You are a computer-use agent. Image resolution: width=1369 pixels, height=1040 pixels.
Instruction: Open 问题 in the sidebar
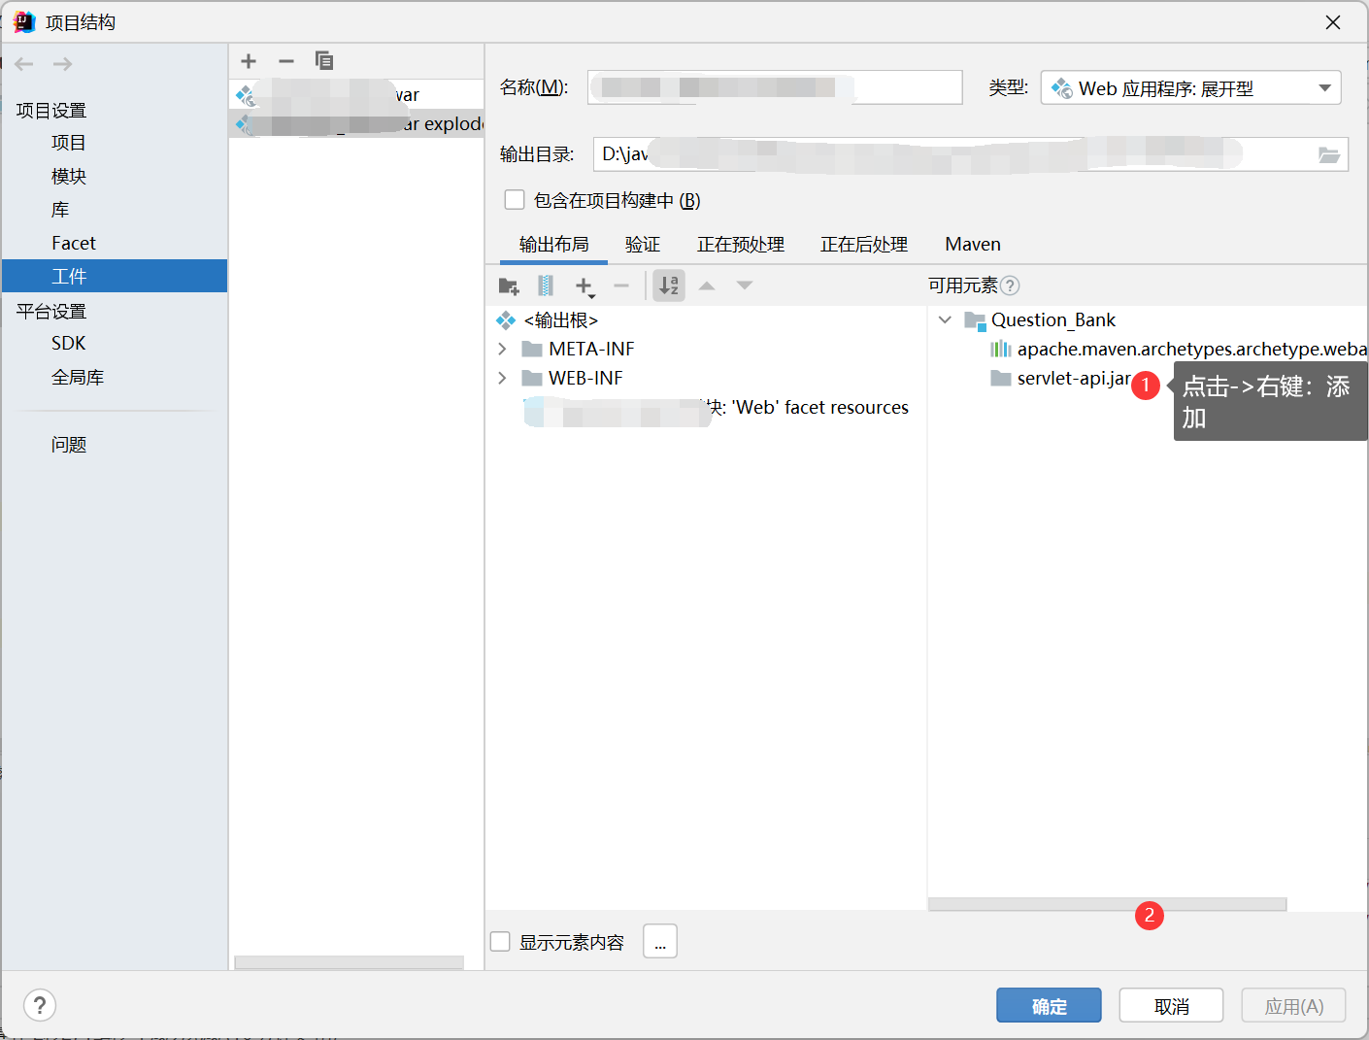coord(69,445)
